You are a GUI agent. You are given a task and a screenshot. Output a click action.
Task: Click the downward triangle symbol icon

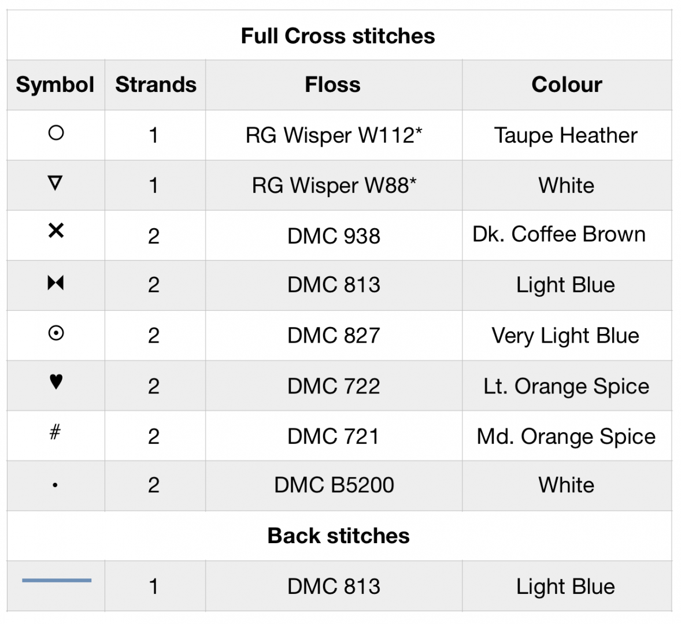(x=55, y=184)
